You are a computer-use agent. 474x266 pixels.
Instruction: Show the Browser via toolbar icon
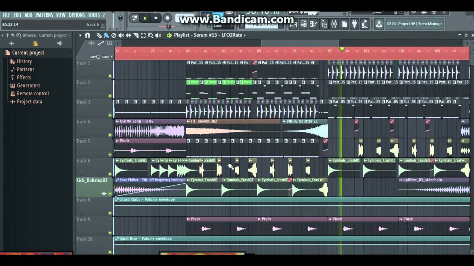(324, 24)
